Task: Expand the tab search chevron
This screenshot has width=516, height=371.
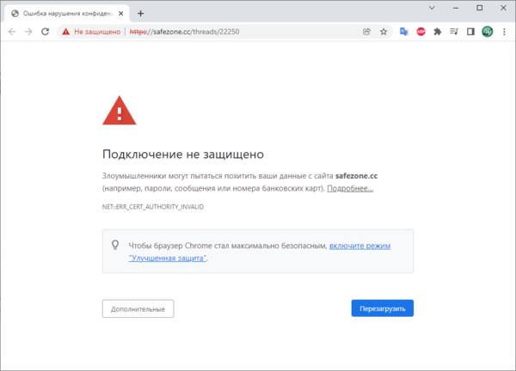Action: click(x=431, y=9)
